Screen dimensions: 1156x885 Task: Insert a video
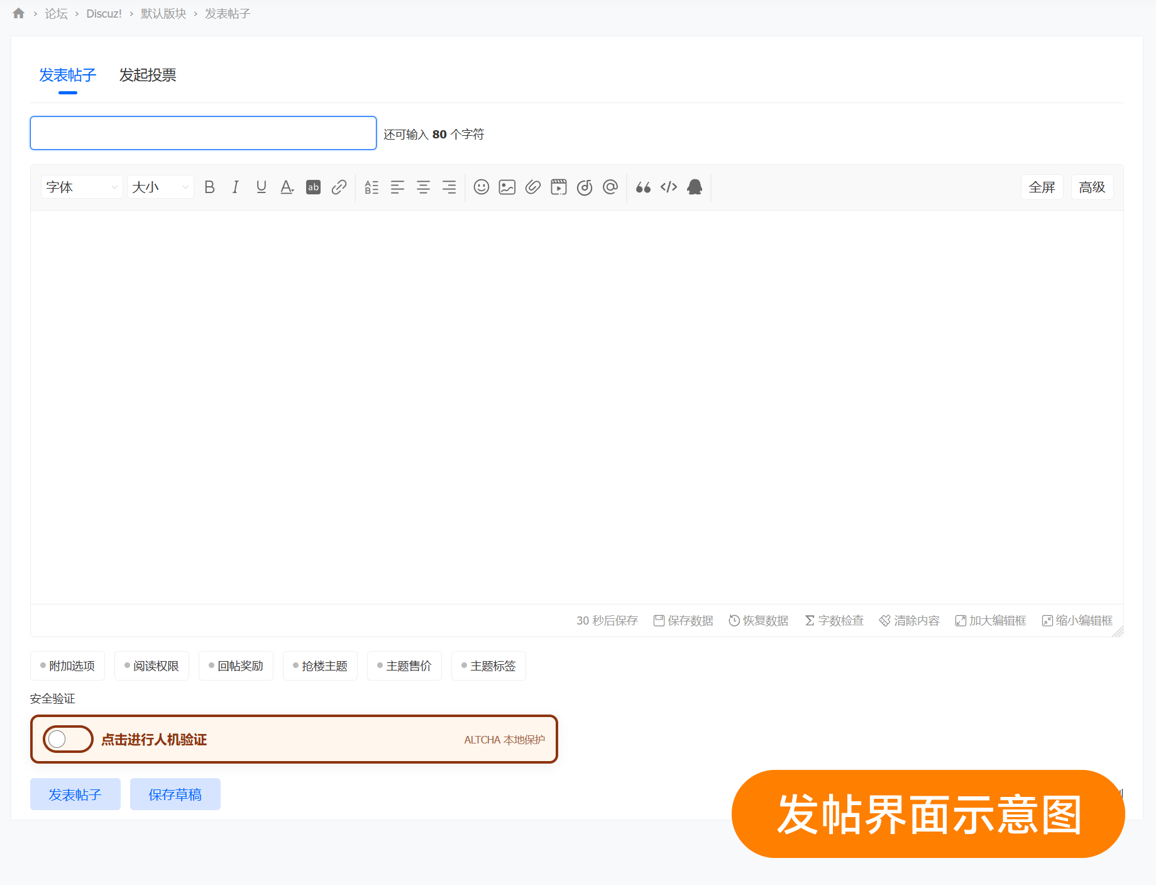pyautogui.click(x=559, y=187)
